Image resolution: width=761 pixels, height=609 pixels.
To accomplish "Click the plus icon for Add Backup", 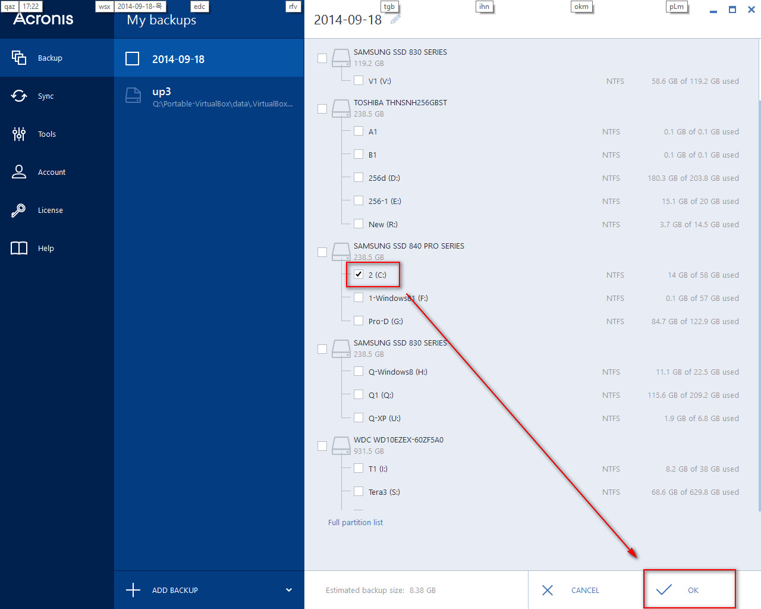I will click(133, 590).
